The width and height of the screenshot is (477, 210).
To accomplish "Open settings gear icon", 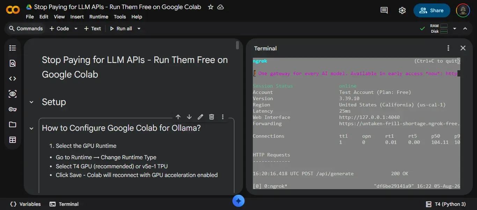I will [x=402, y=10].
